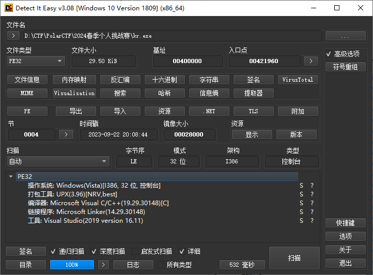Start scan with the large 扫描 button

294,258
